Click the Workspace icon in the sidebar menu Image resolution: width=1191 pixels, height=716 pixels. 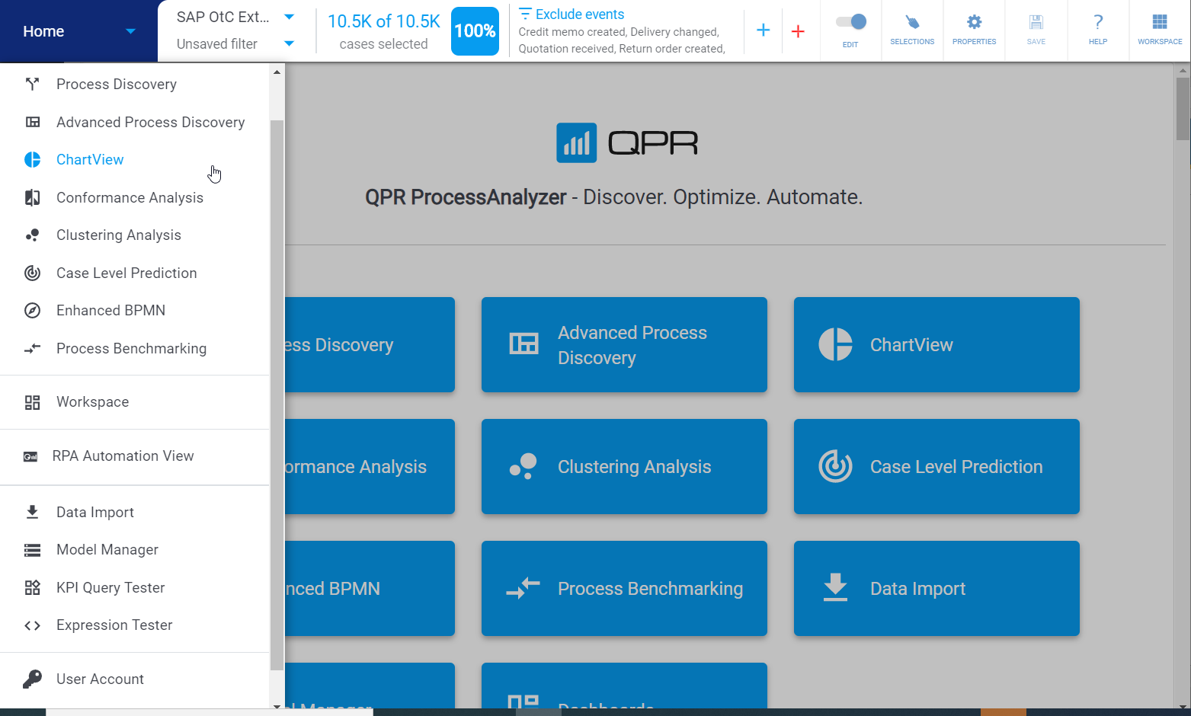click(x=32, y=402)
